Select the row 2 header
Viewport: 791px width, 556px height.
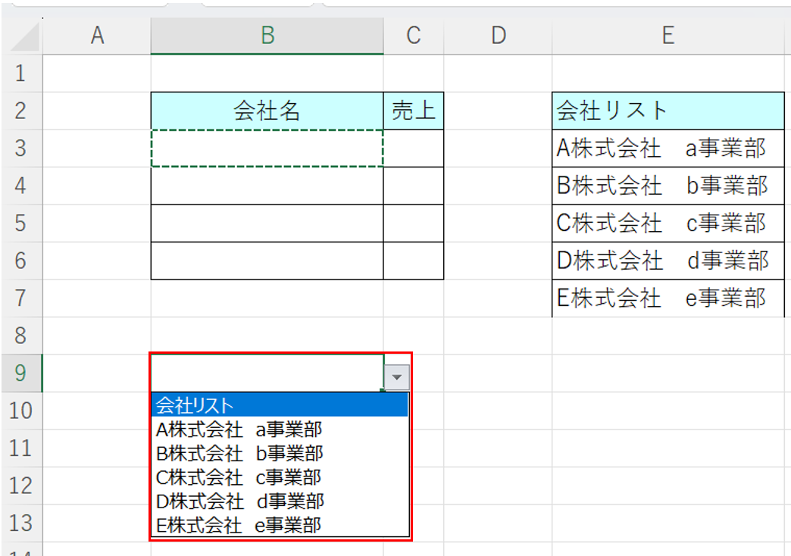(x=22, y=111)
